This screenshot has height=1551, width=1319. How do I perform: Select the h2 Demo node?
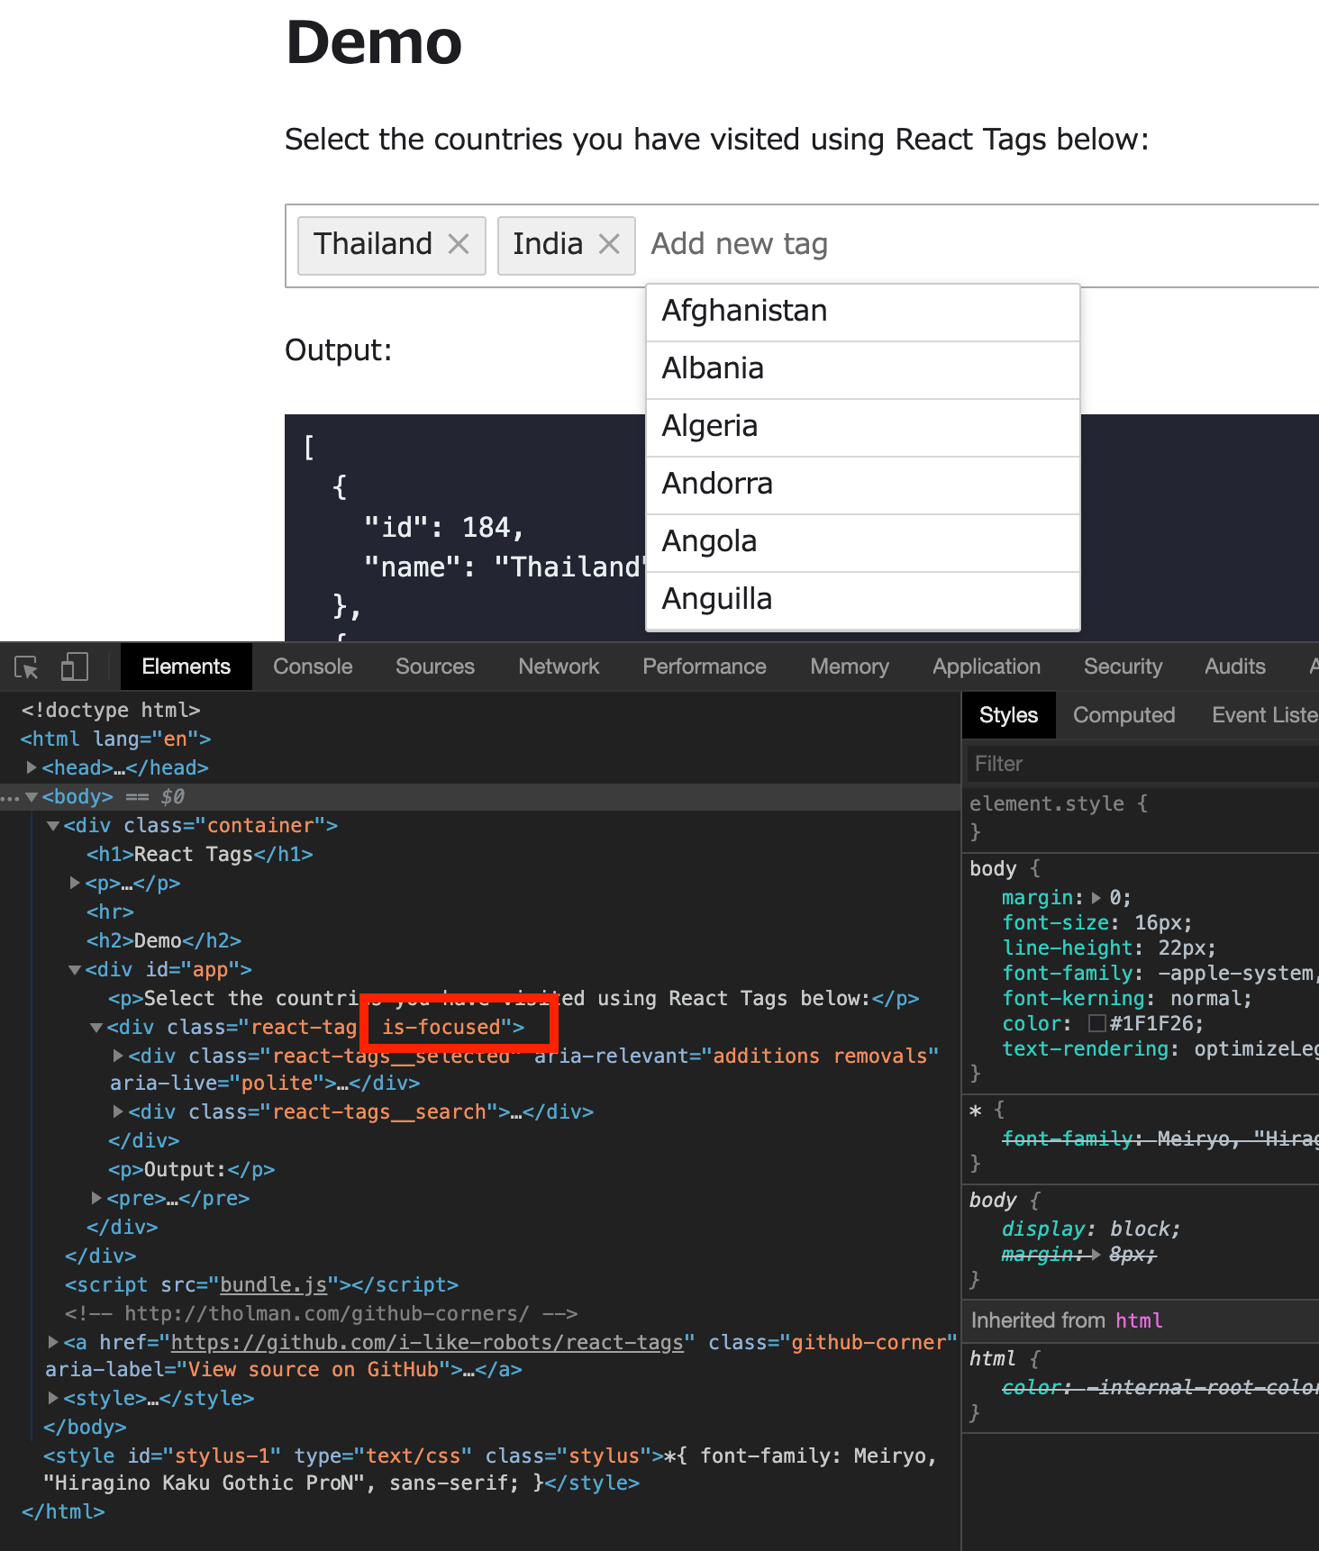[x=164, y=940]
